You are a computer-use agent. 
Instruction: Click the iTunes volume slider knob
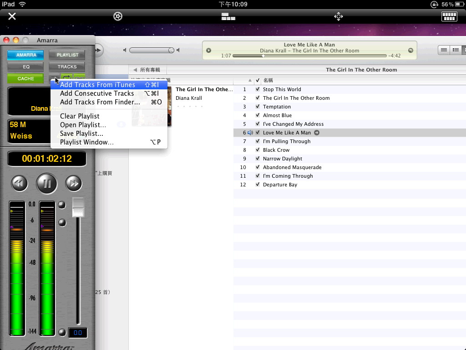click(x=171, y=50)
